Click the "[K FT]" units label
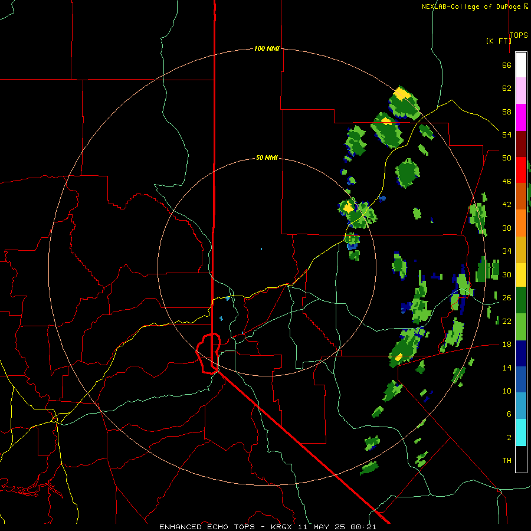This screenshot has width=531, height=531. point(499,41)
